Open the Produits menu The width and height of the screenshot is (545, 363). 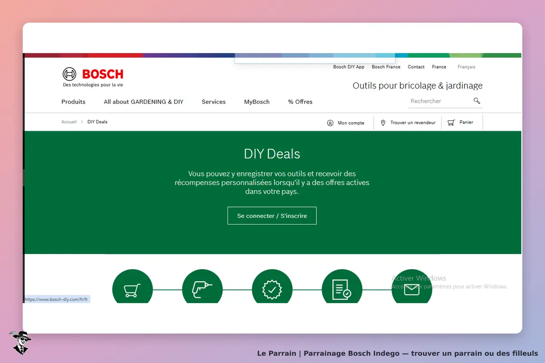73,102
